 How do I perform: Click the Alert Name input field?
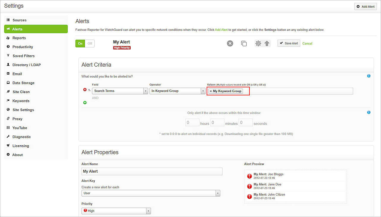pos(152,171)
